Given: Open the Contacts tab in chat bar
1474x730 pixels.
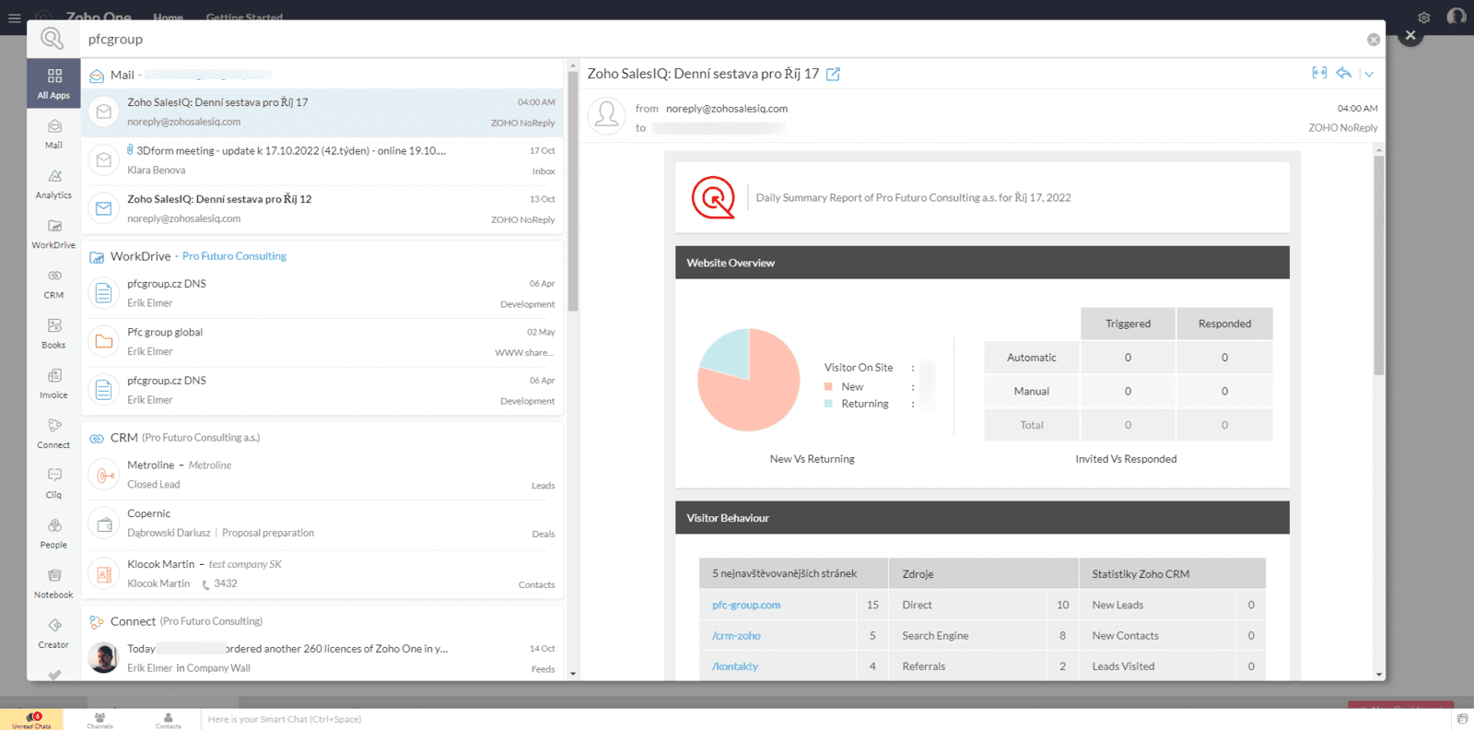Looking at the screenshot, I should pyautogui.click(x=168, y=720).
